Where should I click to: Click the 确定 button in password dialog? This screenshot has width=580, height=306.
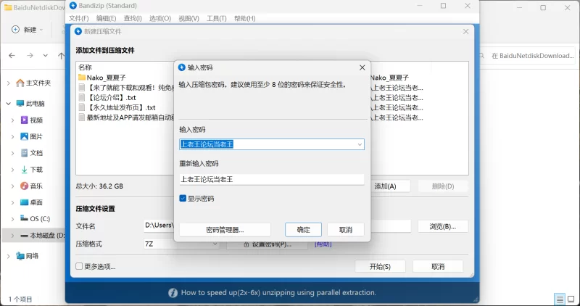point(303,230)
